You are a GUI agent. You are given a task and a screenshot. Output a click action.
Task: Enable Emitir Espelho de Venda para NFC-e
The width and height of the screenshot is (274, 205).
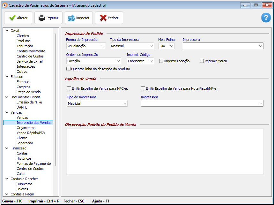click(x=69, y=88)
